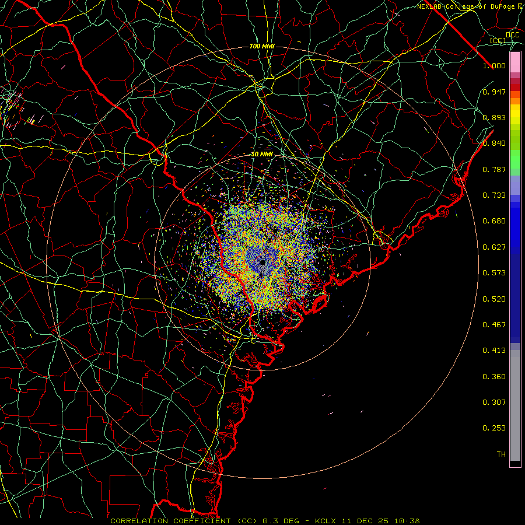Click the 0.947 scale value

[x=494, y=92]
